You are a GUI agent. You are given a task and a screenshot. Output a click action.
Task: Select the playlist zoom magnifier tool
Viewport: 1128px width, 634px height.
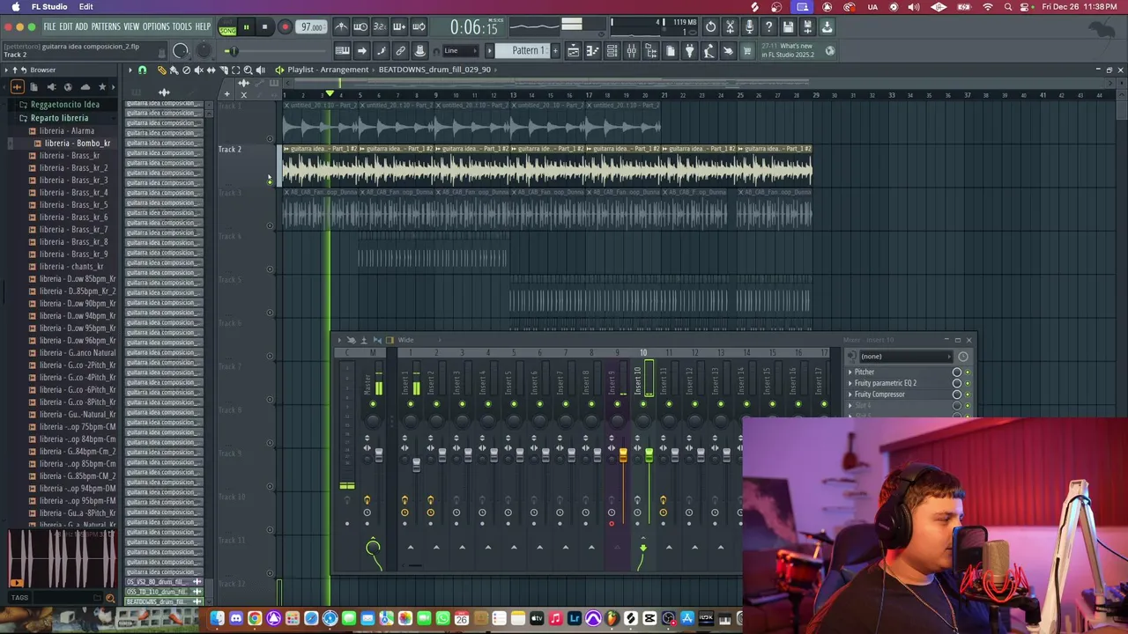pos(248,70)
